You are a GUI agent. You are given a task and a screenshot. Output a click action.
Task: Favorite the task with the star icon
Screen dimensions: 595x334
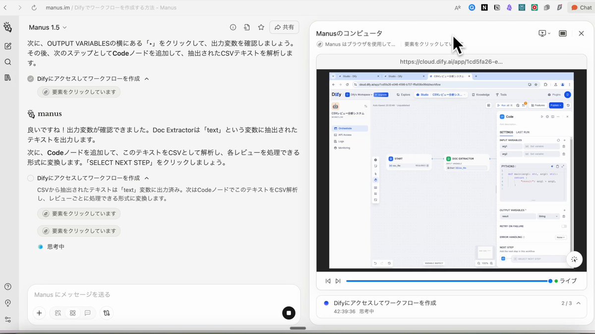click(x=261, y=27)
